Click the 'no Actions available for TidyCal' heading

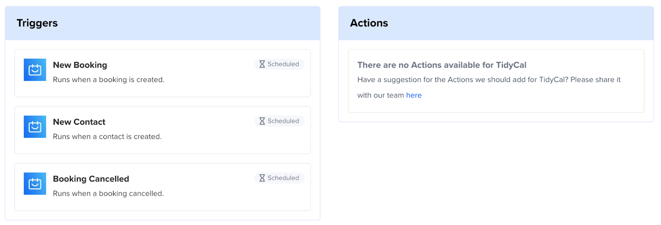click(442, 65)
